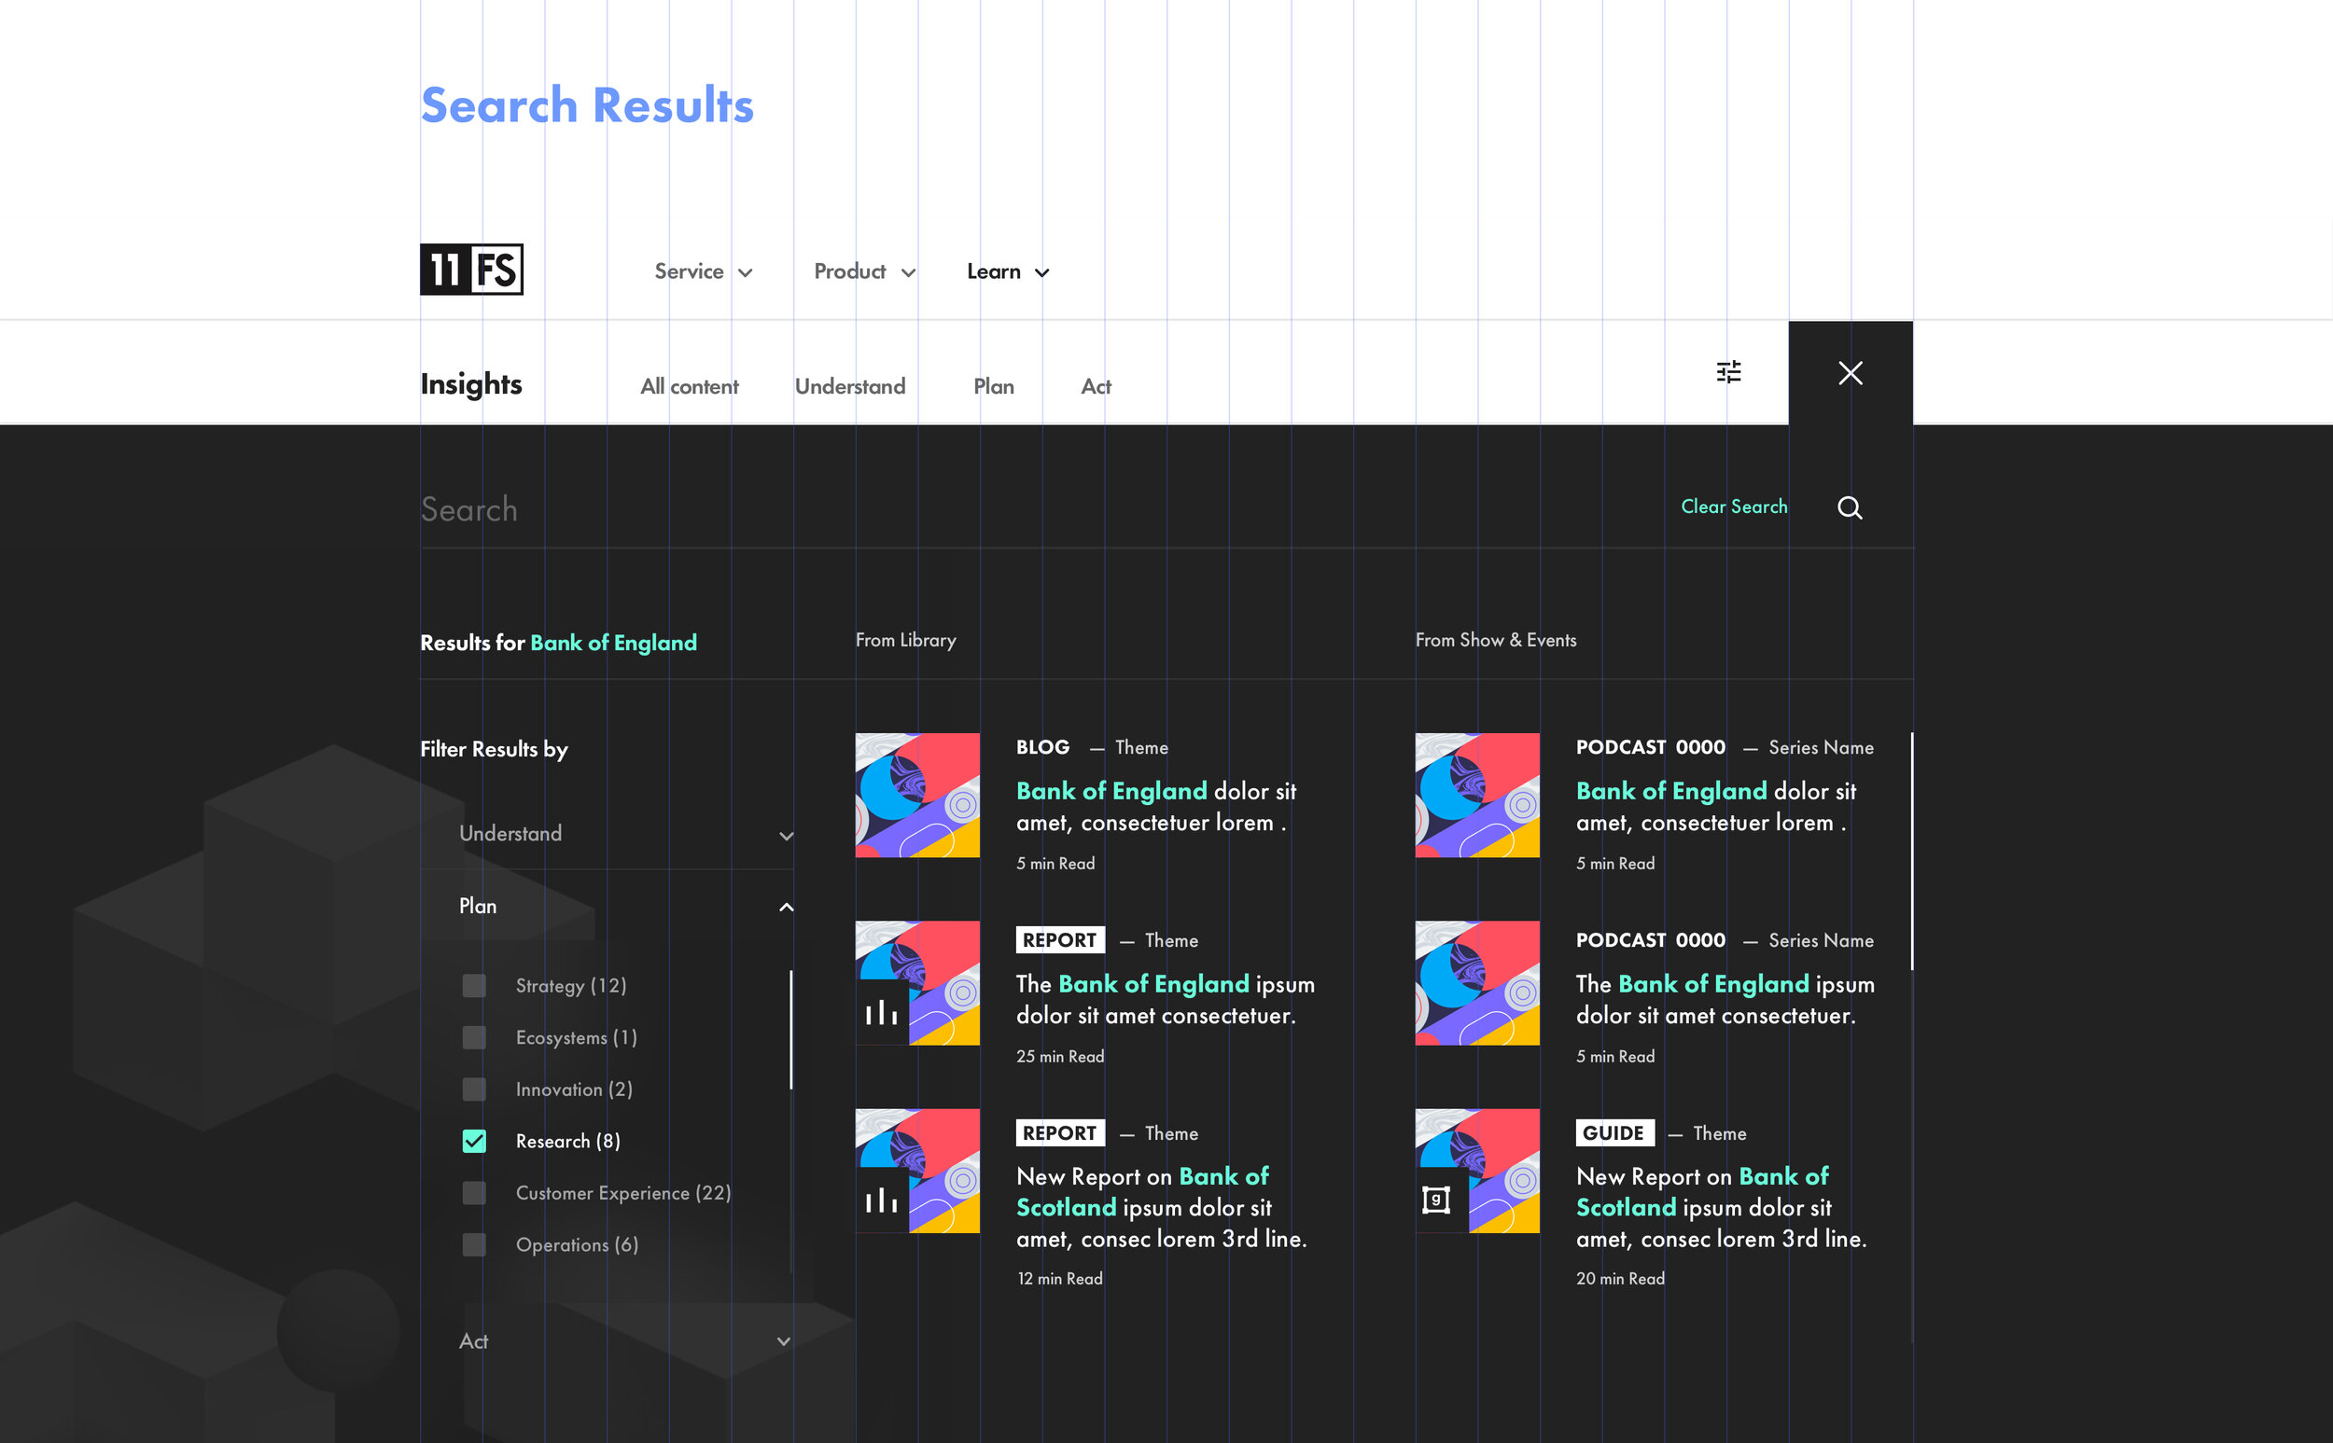Viewport: 2333px width, 1443px height.
Task: Click the 'From Library' column heading
Action: pyautogui.click(x=906, y=641)
